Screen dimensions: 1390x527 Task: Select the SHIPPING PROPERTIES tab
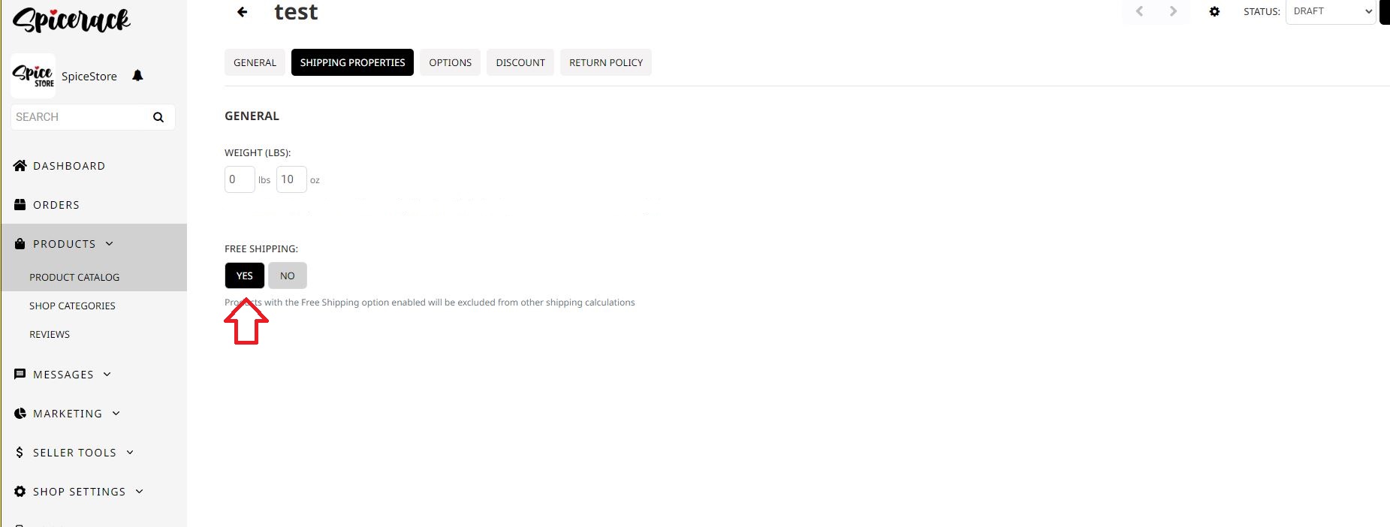pyautogui.click(x=352, y=62)
